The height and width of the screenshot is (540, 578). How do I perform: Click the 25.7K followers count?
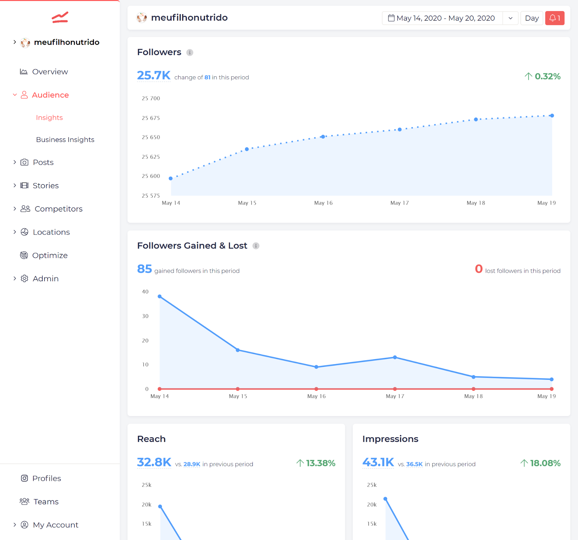[x=154, y=75]
